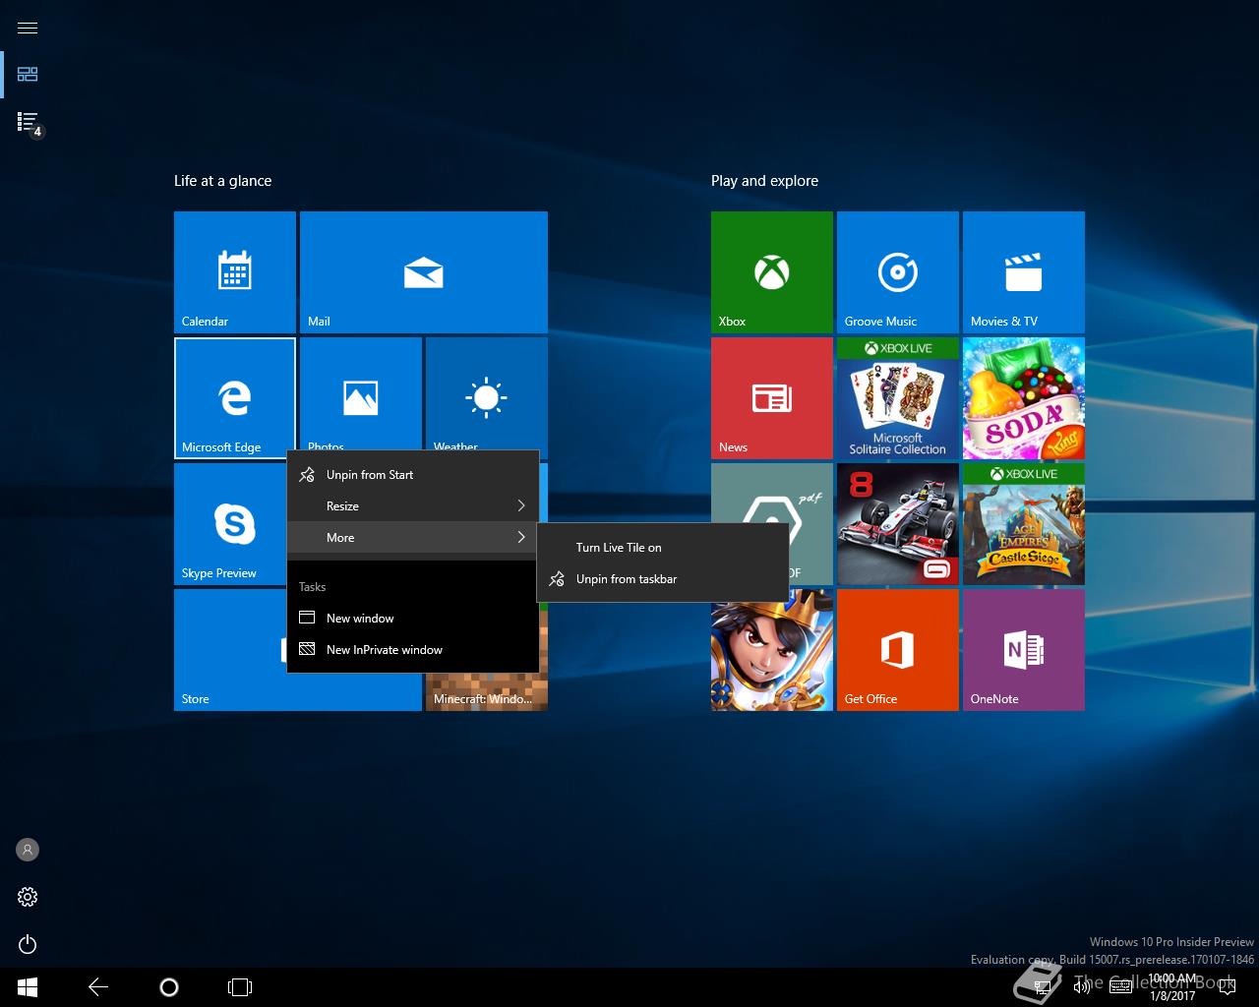1259x1007 pixels.
Task: Open the Xbox tile
Action: (772, 272)
